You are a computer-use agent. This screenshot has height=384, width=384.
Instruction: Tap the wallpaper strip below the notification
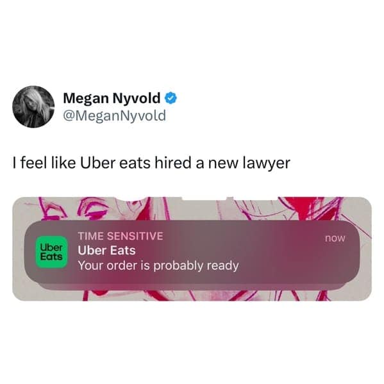click(192, 296)
